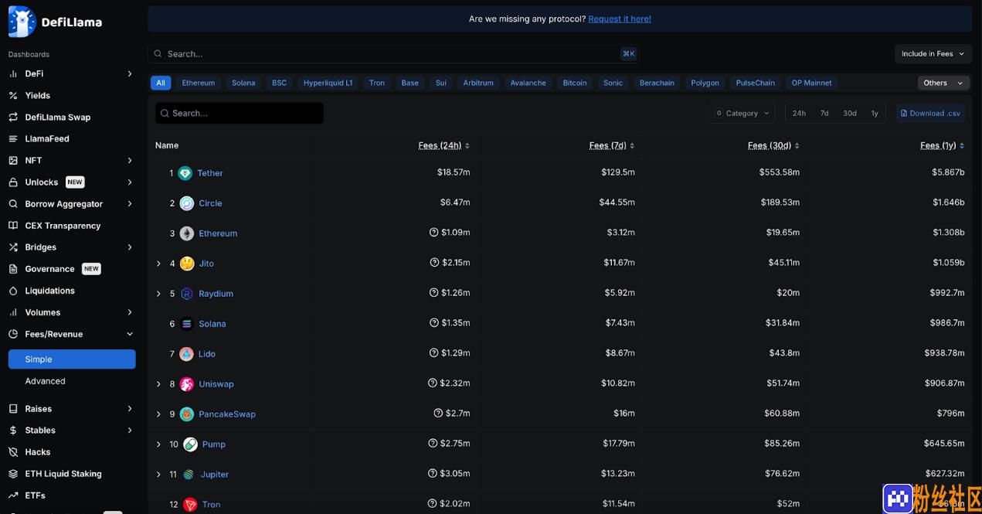Download the table as .csv
The height and width of the screenshot is (514, 982).
[x=930, y=114]
